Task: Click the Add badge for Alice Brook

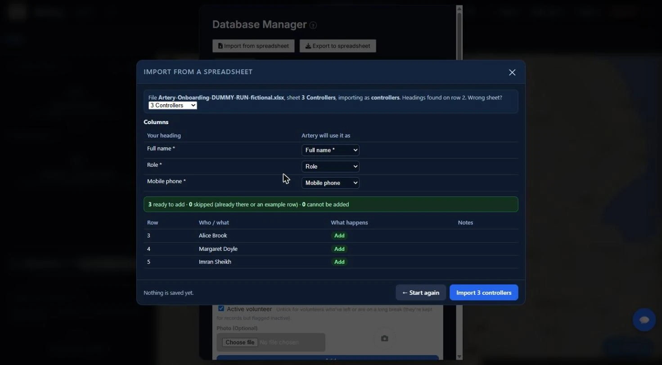Action: pos(339,236)
